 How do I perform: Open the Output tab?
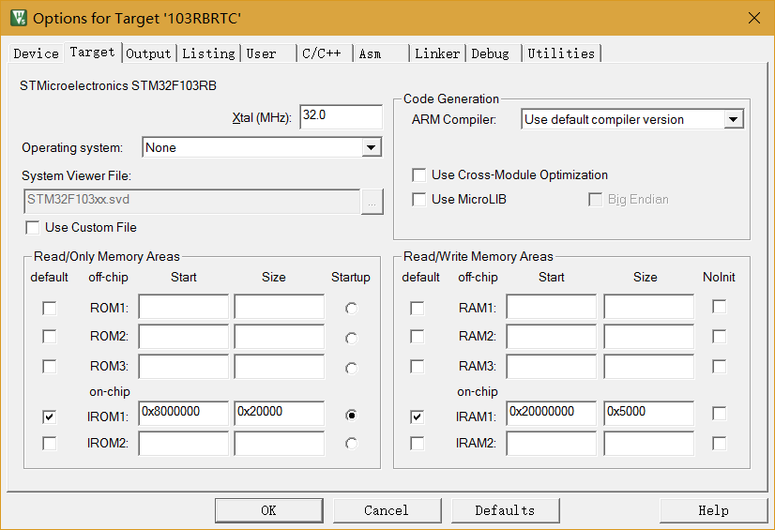click(148, 53)
